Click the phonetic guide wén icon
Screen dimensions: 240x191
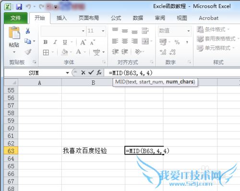click(96, 52)
